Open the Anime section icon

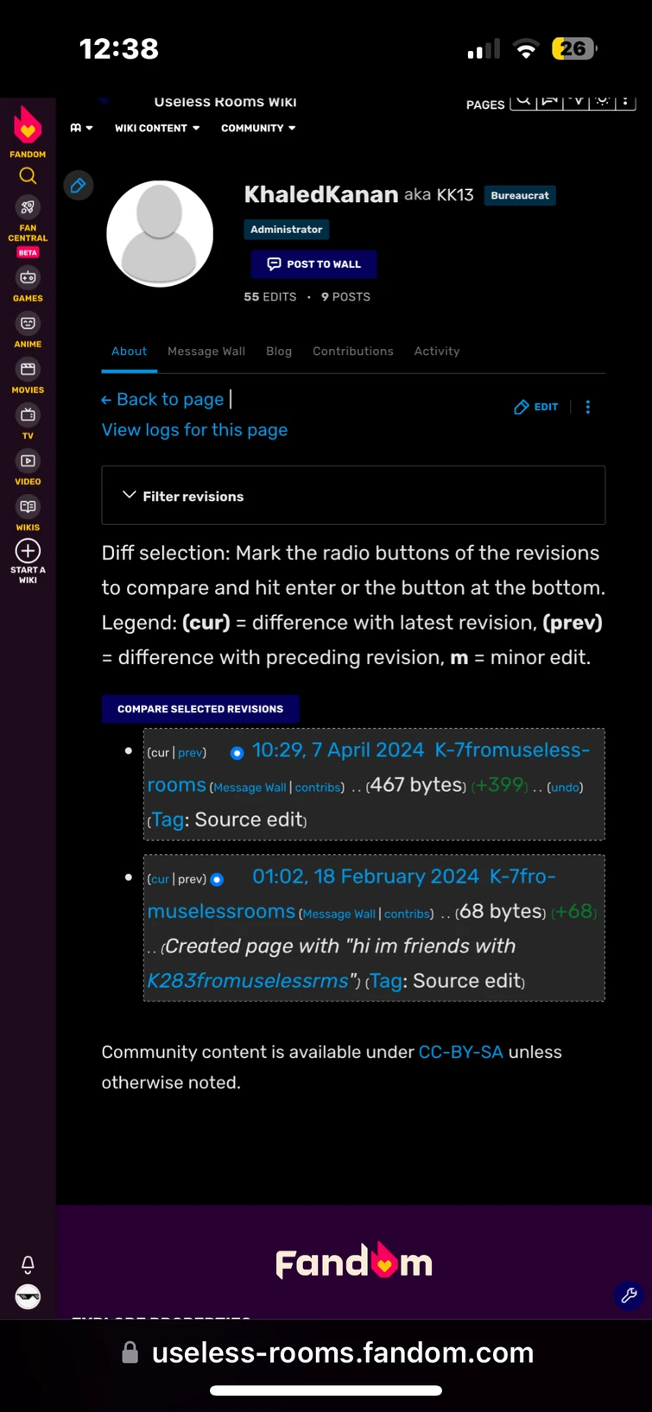(x=27, y=323)
